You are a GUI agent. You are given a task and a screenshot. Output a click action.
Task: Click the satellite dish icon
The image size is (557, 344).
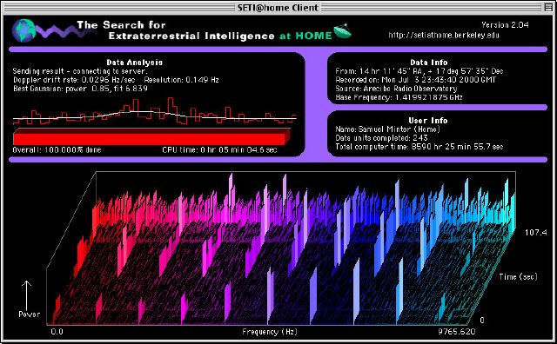point(342,31)
